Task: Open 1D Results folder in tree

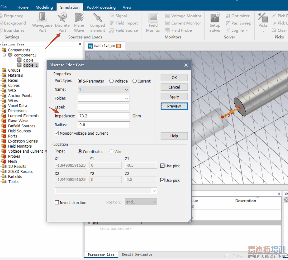Action: click(17, 167)
